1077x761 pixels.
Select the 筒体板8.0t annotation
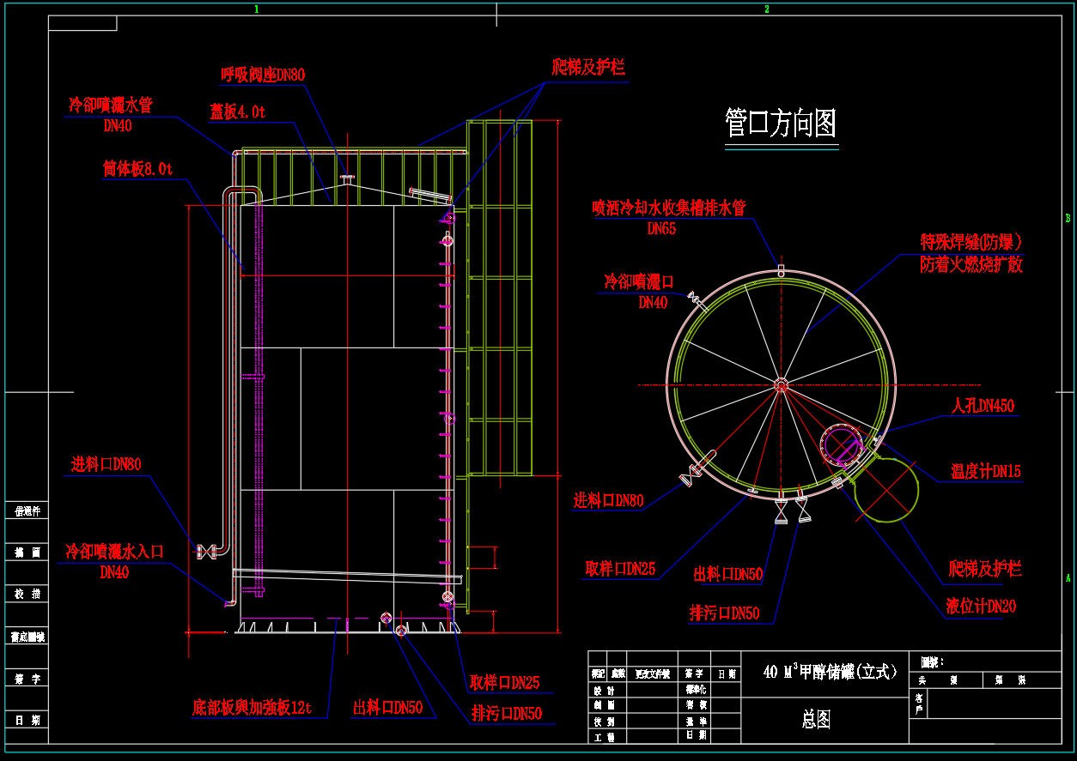click(x=137, y=170)
